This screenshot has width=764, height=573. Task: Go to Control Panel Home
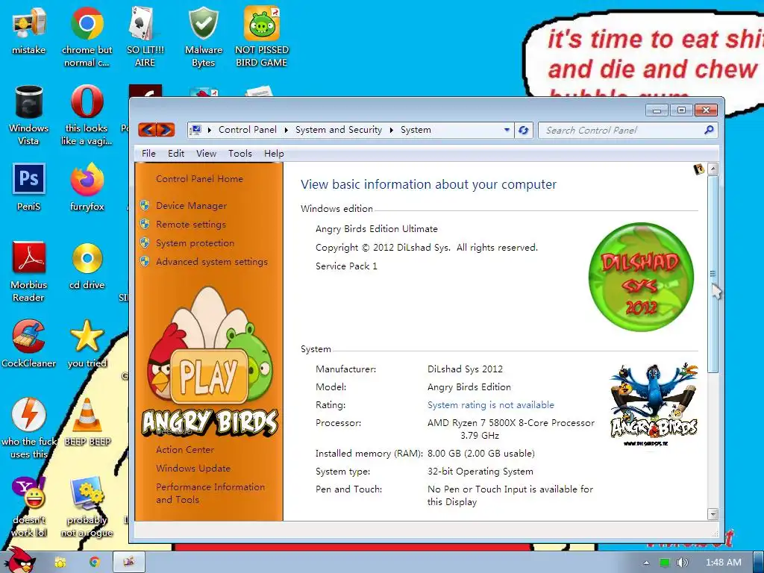[199, 179]
